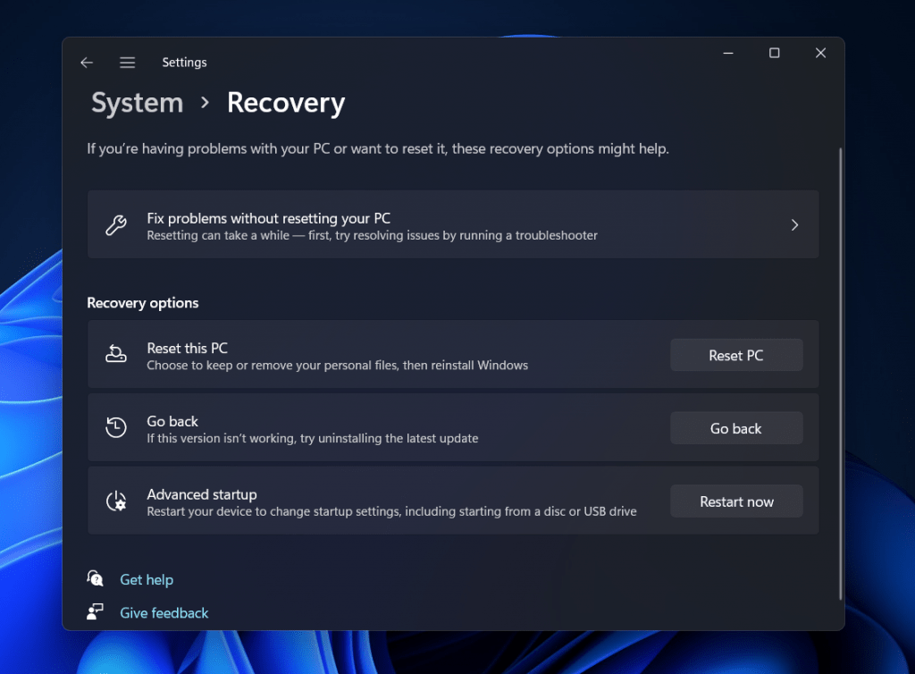Click the 'Fix problems without resetting your PC' title
Viewport: 915px width, 674px height.
coord(268,218)
